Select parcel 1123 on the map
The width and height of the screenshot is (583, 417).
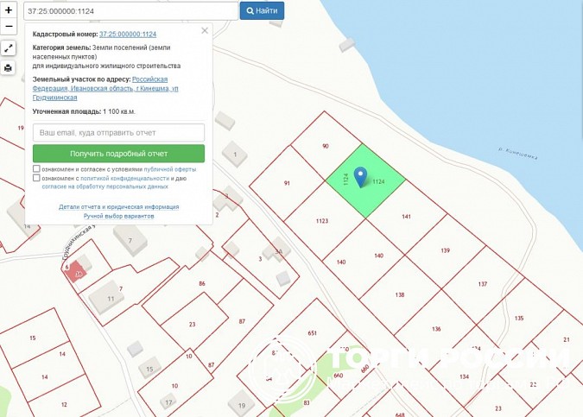[321, 222]
